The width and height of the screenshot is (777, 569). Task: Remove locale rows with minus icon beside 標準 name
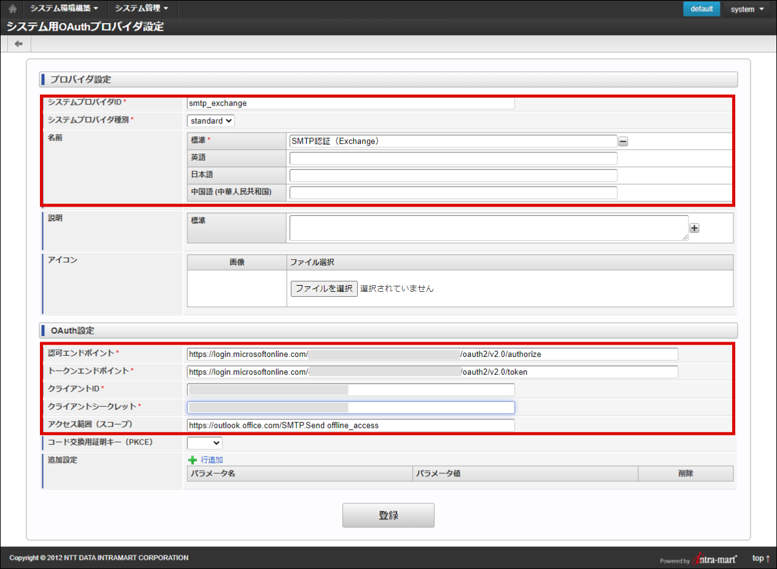click(x=623, y=141)
